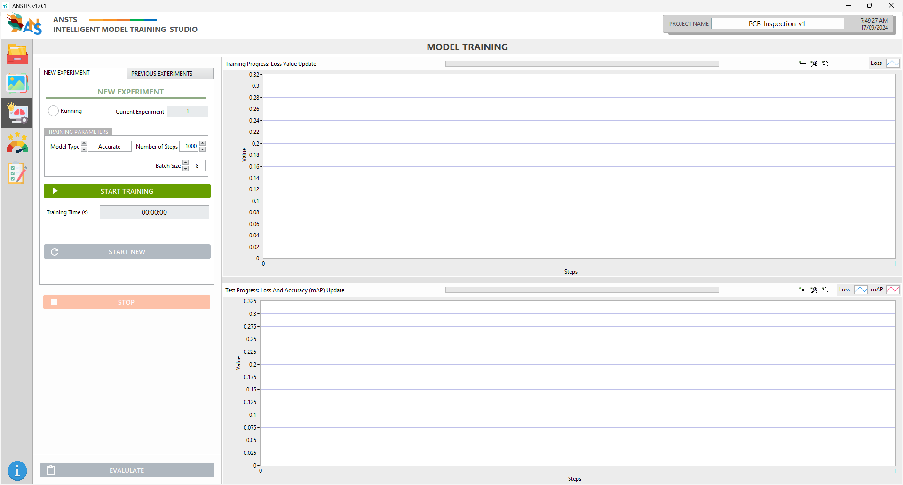Open the checklist report icon in sidebar

tap(17, 173)
